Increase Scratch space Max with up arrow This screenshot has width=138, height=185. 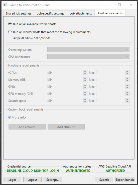[127, 99]
